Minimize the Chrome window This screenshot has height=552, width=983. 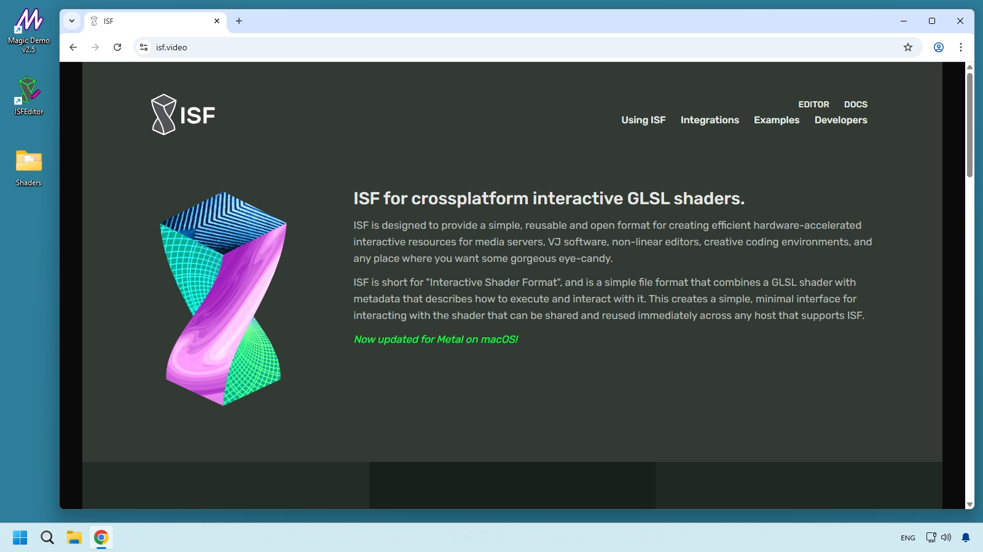click(x=904, y=21)
